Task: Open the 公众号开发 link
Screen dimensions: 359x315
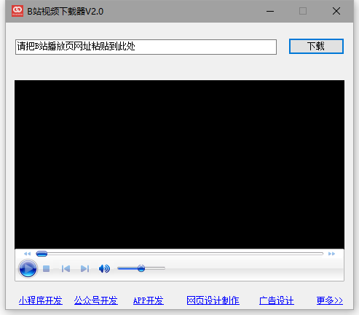Action: point(96,300)
